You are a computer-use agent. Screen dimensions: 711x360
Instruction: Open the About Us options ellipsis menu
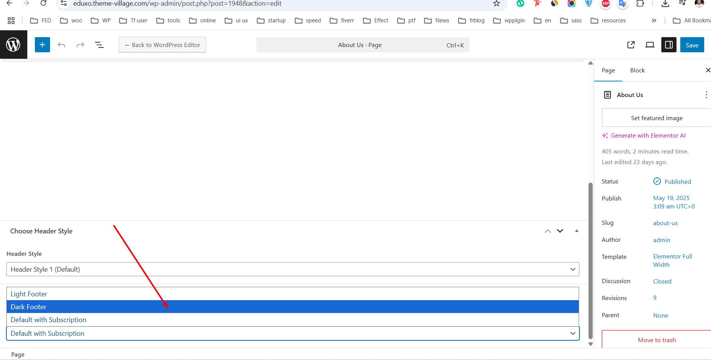pos(706,94)
